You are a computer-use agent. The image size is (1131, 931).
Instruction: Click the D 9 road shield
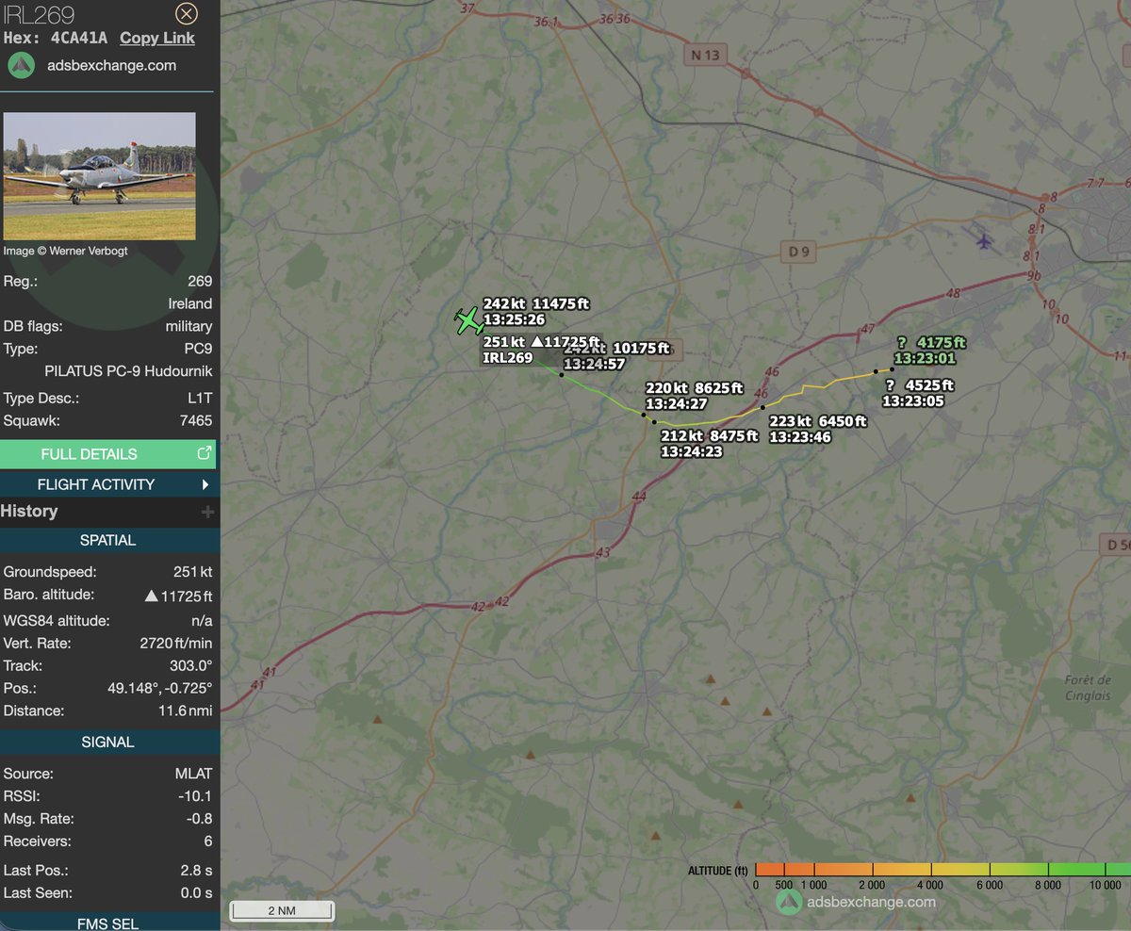[797, 252]
